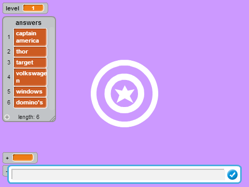Click inside the answer text input field
This screenshot has height=187, width=249.
[x=118, y=175]
